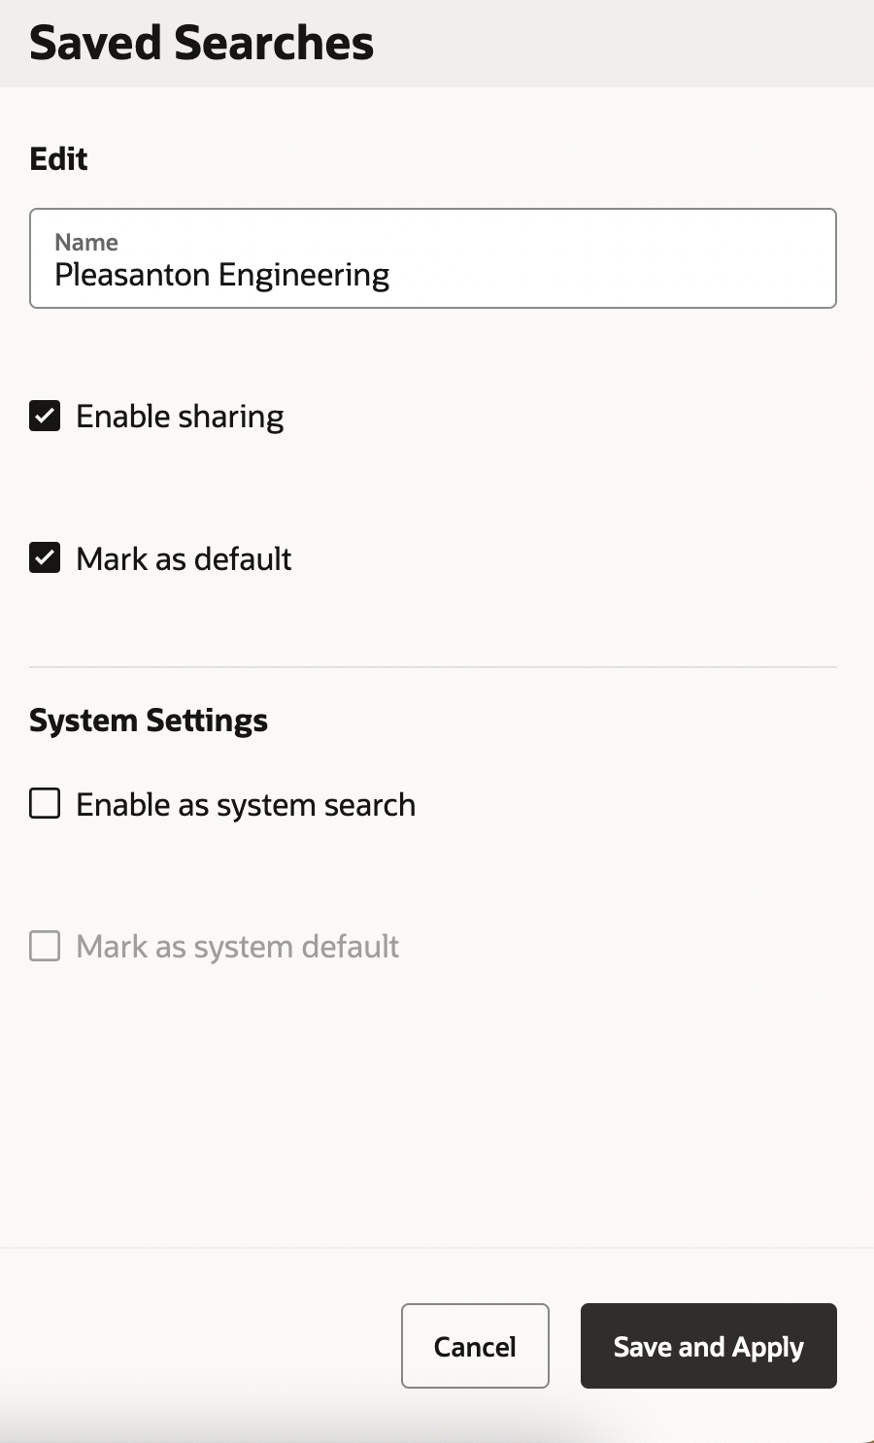Screen dimensions: 874x1443
Task: Click the word 'Engineering' in the name field
Action: pyautogui.click(x=304, y=276)
